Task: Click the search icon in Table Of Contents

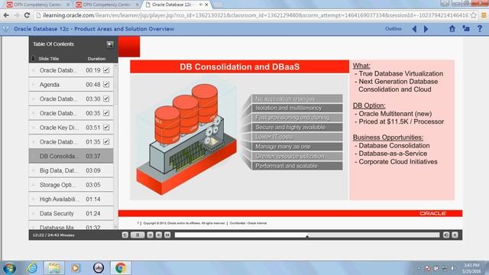Action: [110, 44]
